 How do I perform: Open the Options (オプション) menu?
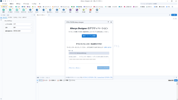[26, 4]
